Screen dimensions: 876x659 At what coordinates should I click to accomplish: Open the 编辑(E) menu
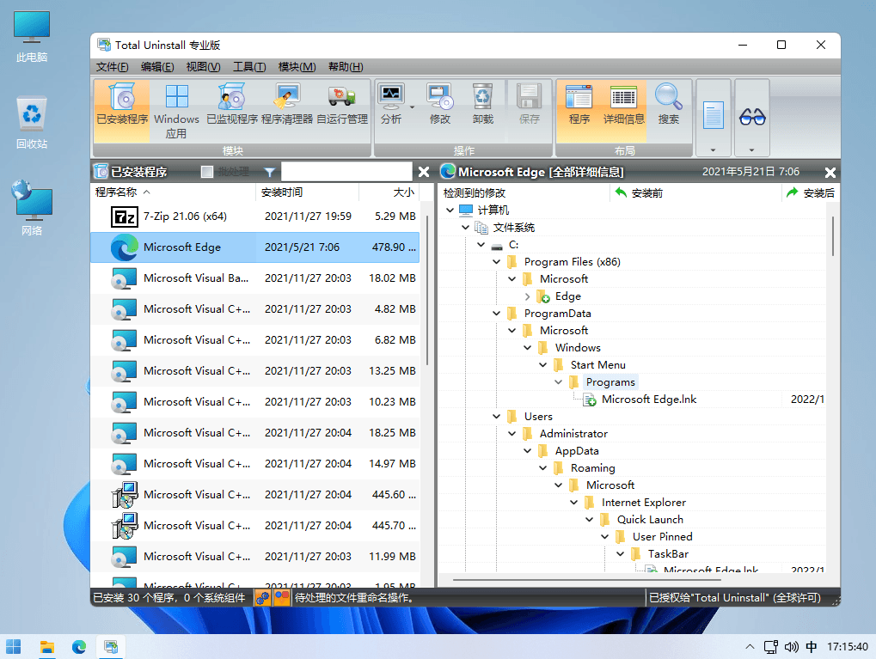(157, 67)
